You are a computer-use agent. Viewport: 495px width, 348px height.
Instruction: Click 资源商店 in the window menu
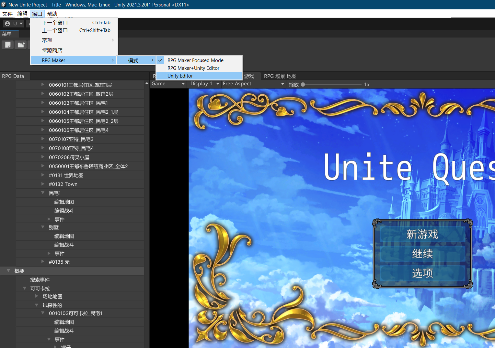tap(52, 50)
